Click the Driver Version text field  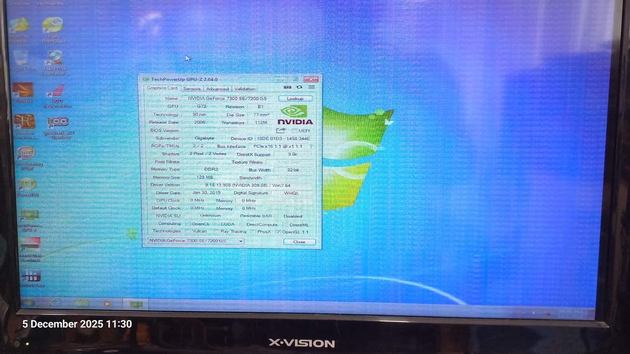tap(247, 185)
